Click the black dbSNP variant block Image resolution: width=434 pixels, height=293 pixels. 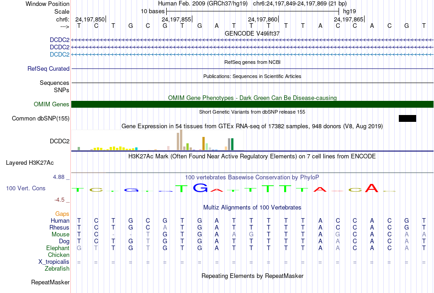point(408,118)
